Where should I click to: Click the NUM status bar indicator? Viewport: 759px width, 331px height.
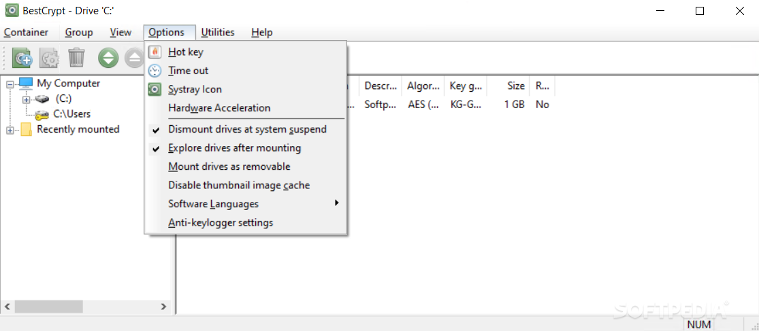tap(698, 324)
